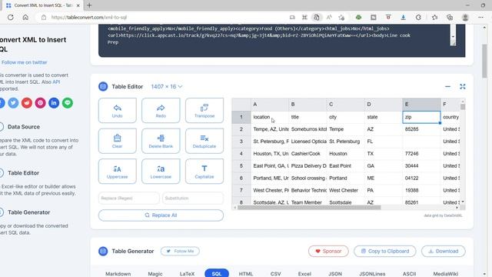492x277 pixels.
Task: Open a new browser tab
Action: [x=89, y=5]
